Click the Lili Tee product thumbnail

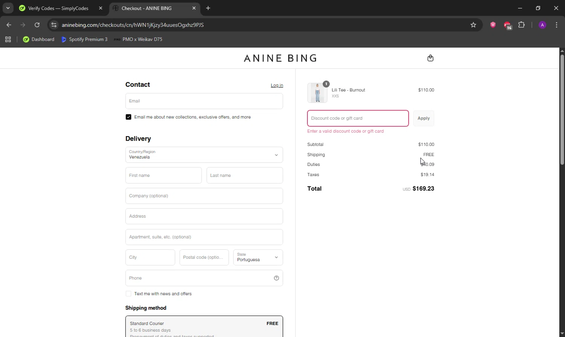click(x=317, y=93)
